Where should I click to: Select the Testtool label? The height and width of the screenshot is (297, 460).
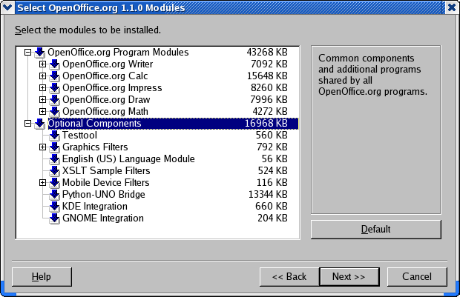[79, 135]
